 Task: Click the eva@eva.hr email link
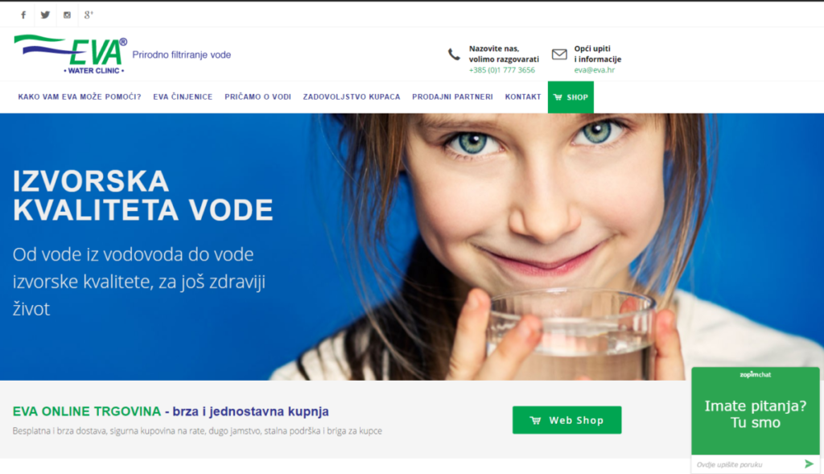point(595,70)
